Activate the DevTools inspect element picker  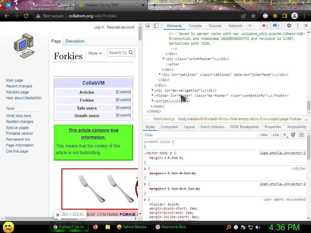point(148,26)
